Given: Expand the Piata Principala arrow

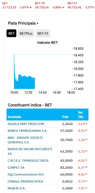Looking at the screenshot, I should coord(38,23).
